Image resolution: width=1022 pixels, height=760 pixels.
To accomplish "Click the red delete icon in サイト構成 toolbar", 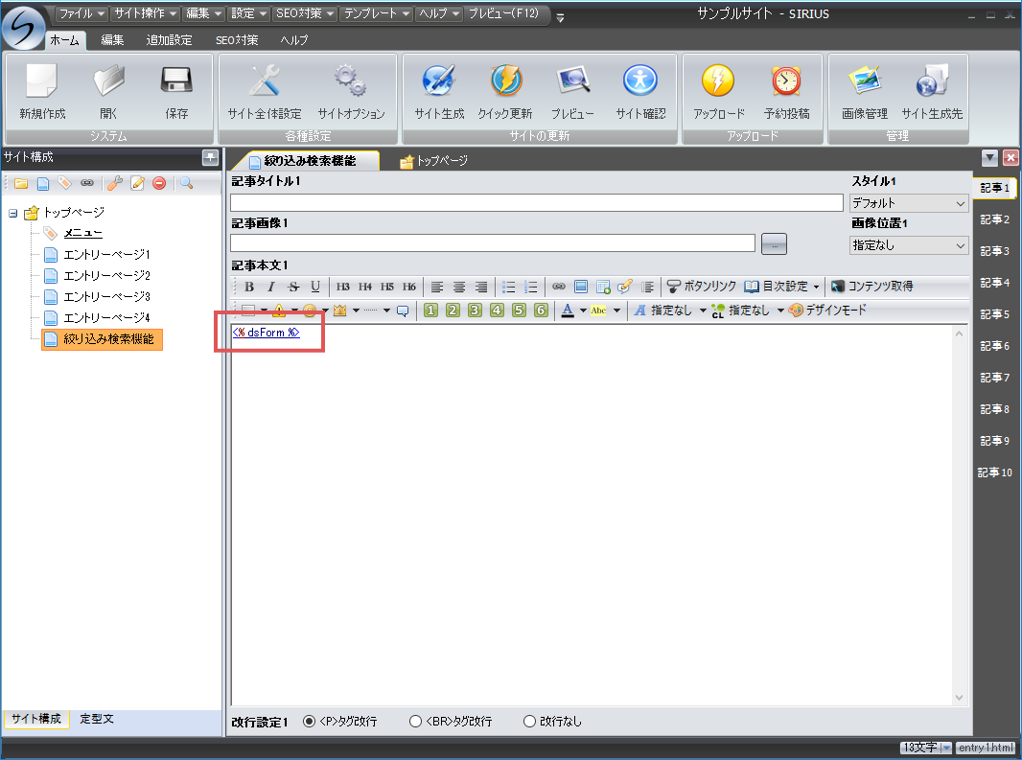I will pyautogui.click(x=159, y=183).
